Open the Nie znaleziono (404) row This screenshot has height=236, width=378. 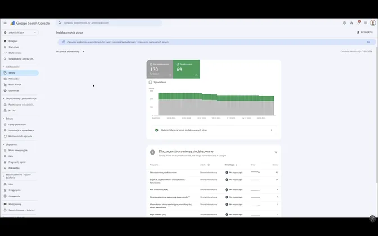[214, 190]
